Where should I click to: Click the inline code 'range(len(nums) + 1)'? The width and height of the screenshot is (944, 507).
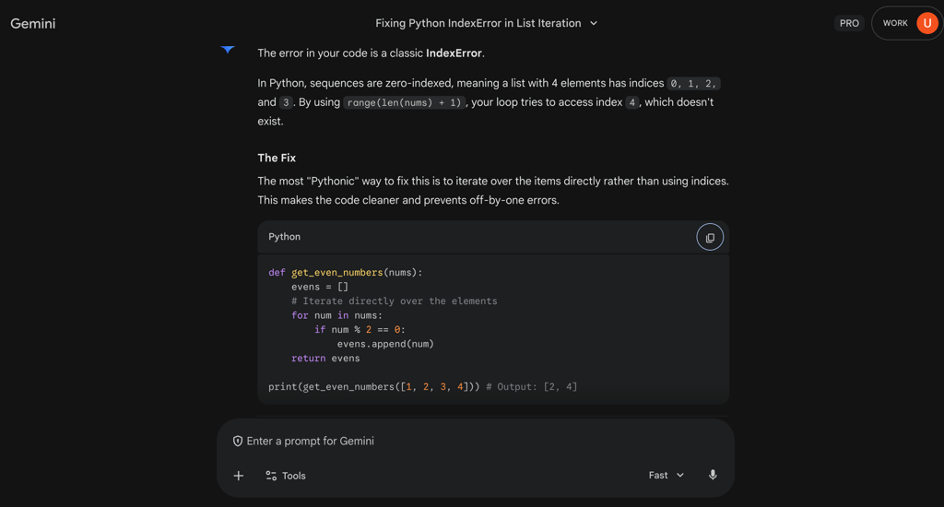click(x=404, y=102)
